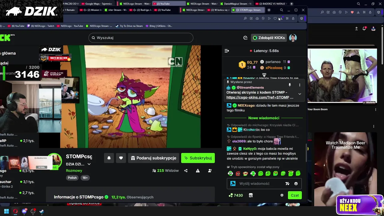Open Opera snapshot camera icon
384x216 pixels.
257,18
